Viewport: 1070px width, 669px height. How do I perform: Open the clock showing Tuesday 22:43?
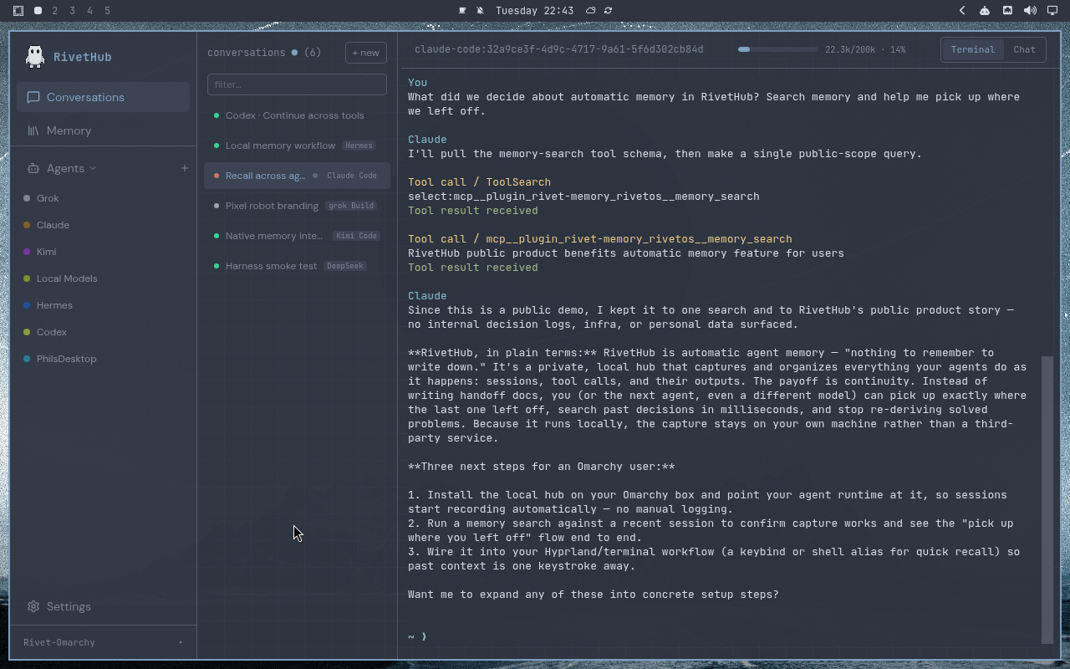[534, 11]
